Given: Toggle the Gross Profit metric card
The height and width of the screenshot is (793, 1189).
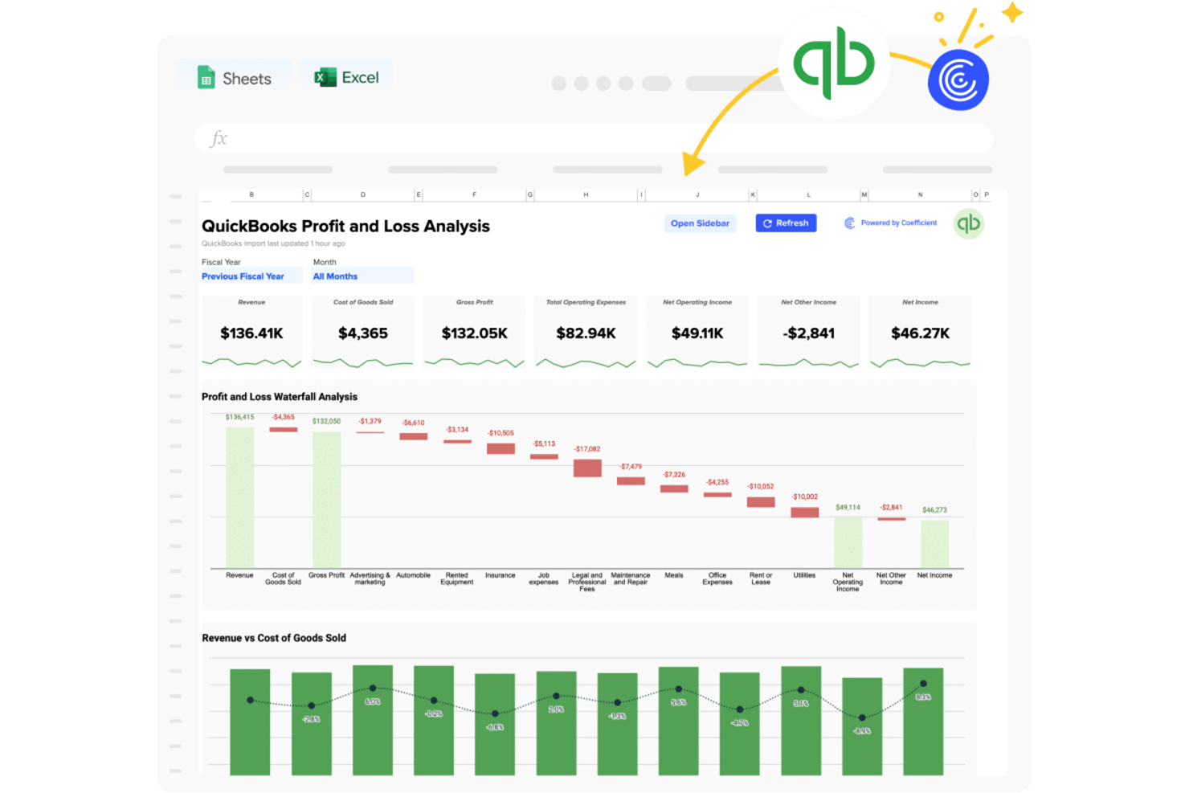Looking at the screenshot, I should pyautogui.click(x=474, y=331).
